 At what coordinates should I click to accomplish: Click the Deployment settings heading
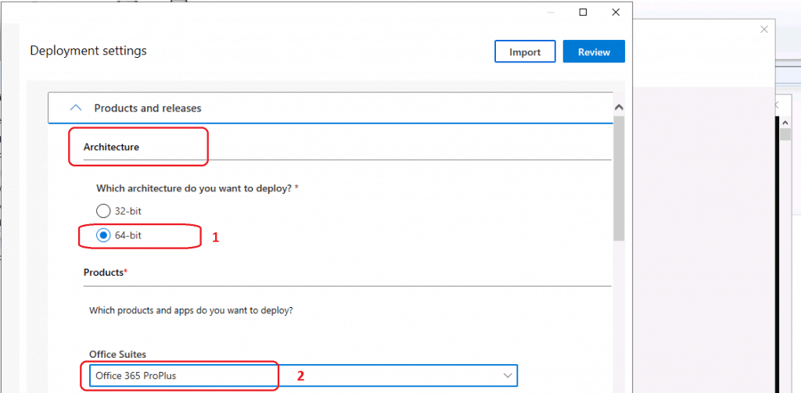coord(88,51)
